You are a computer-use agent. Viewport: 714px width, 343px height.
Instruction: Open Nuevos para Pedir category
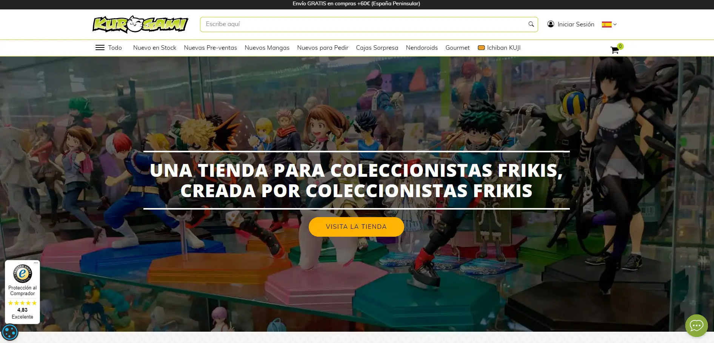coord(323,48)
